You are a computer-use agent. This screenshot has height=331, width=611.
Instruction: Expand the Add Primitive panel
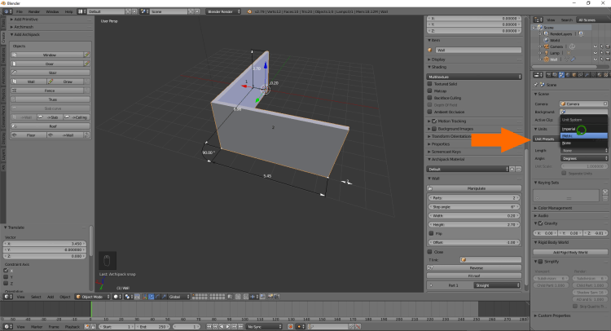(x=24, y=18)
